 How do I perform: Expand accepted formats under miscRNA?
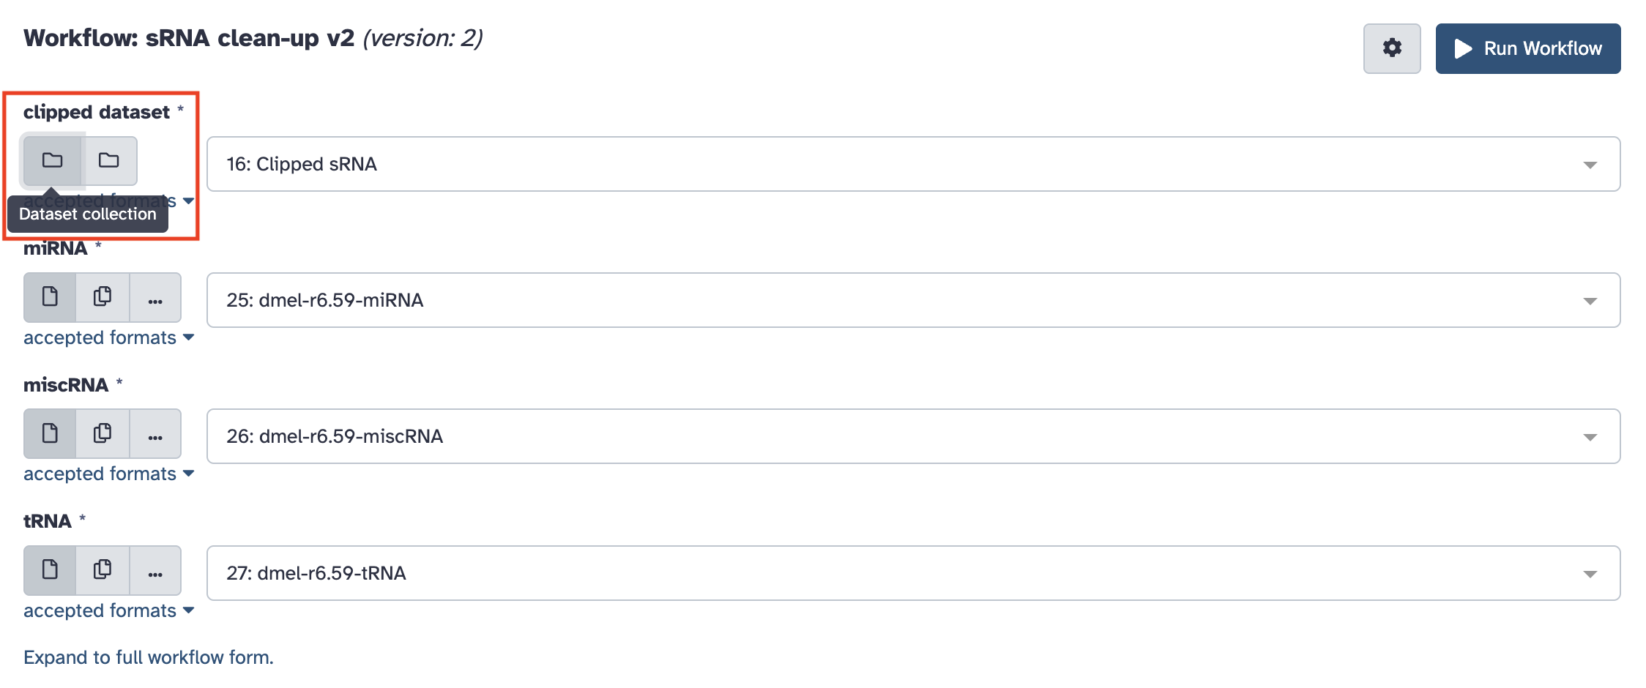[108, 474]
